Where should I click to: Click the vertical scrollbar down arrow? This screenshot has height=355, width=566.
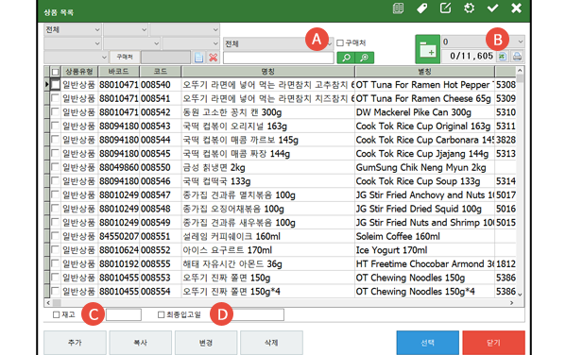coord(520,294)
